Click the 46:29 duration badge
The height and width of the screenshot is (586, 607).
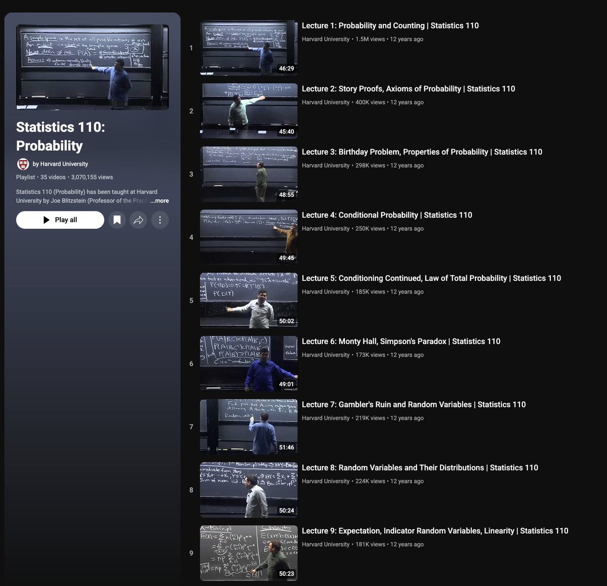pyautogui.click(x=286, y=68)
